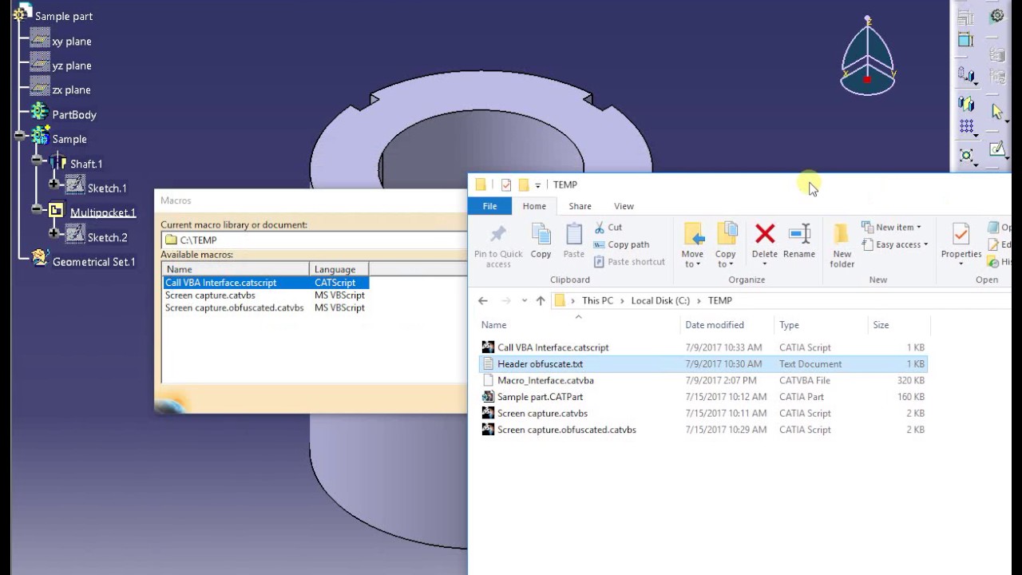Viewport: 1022px width, 575px height.
Task: Click Local Disk (C:) breadcrumb
Action: [x=660, y=300]
